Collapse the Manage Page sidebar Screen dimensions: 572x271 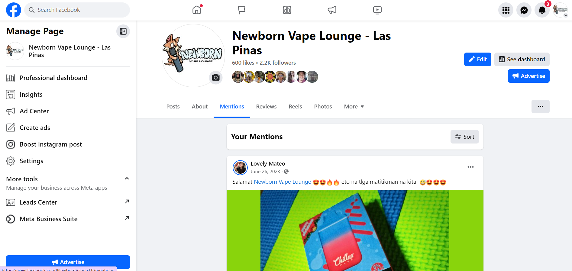point(123,31)
